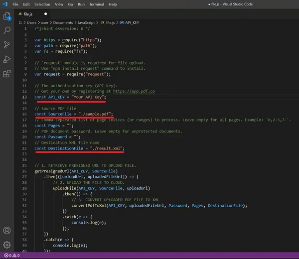Open the Accounts icon in activity bar
The image size is (299, 259).
(x=7, y=231)
